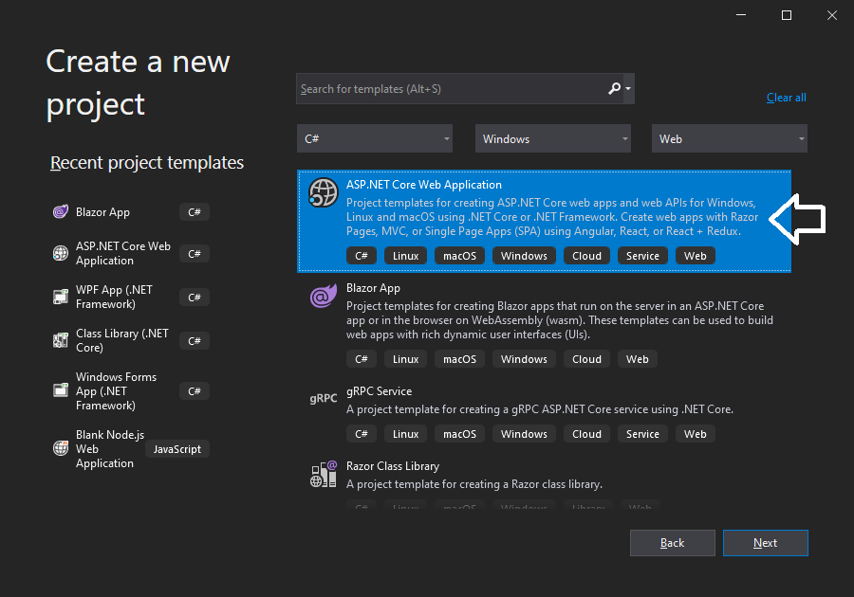Click the Razor Class Library icon
854x597 pixels.
pos(324,474)
